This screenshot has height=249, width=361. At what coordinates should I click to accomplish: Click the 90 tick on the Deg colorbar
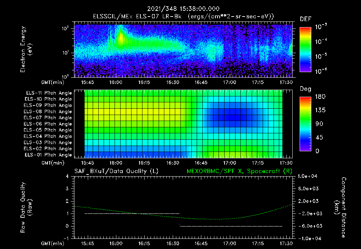(319, 124)
